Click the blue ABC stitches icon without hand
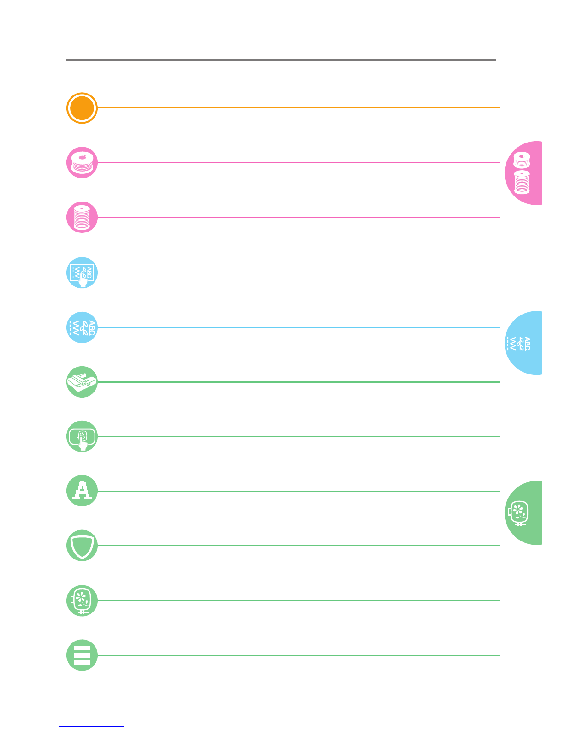The height and width of the screenshot is (731, 565). click(x=82, y=327)
